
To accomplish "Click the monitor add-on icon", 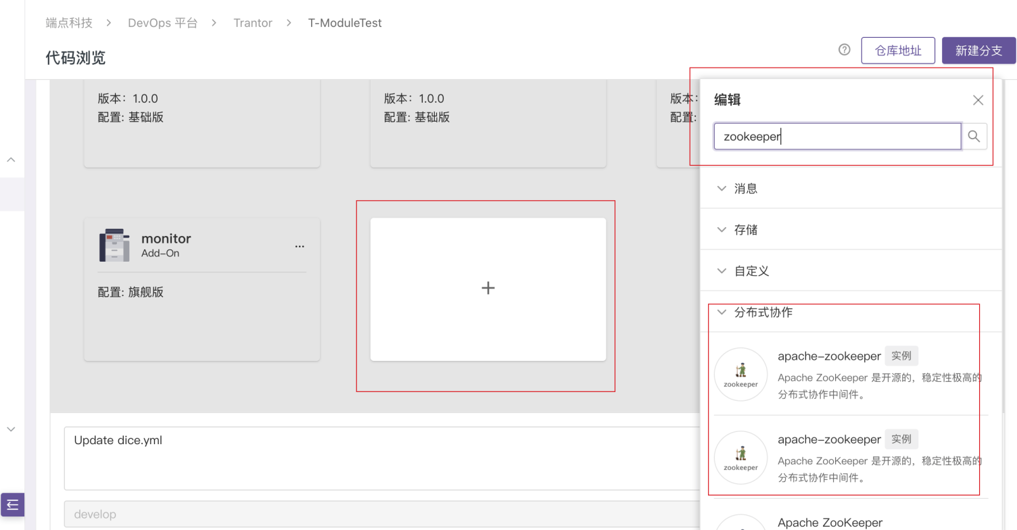I will (x=114, y=245).
